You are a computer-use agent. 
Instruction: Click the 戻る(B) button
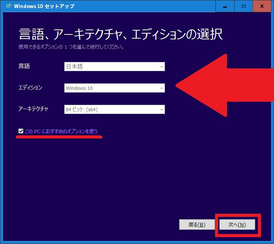pos(197,224)
